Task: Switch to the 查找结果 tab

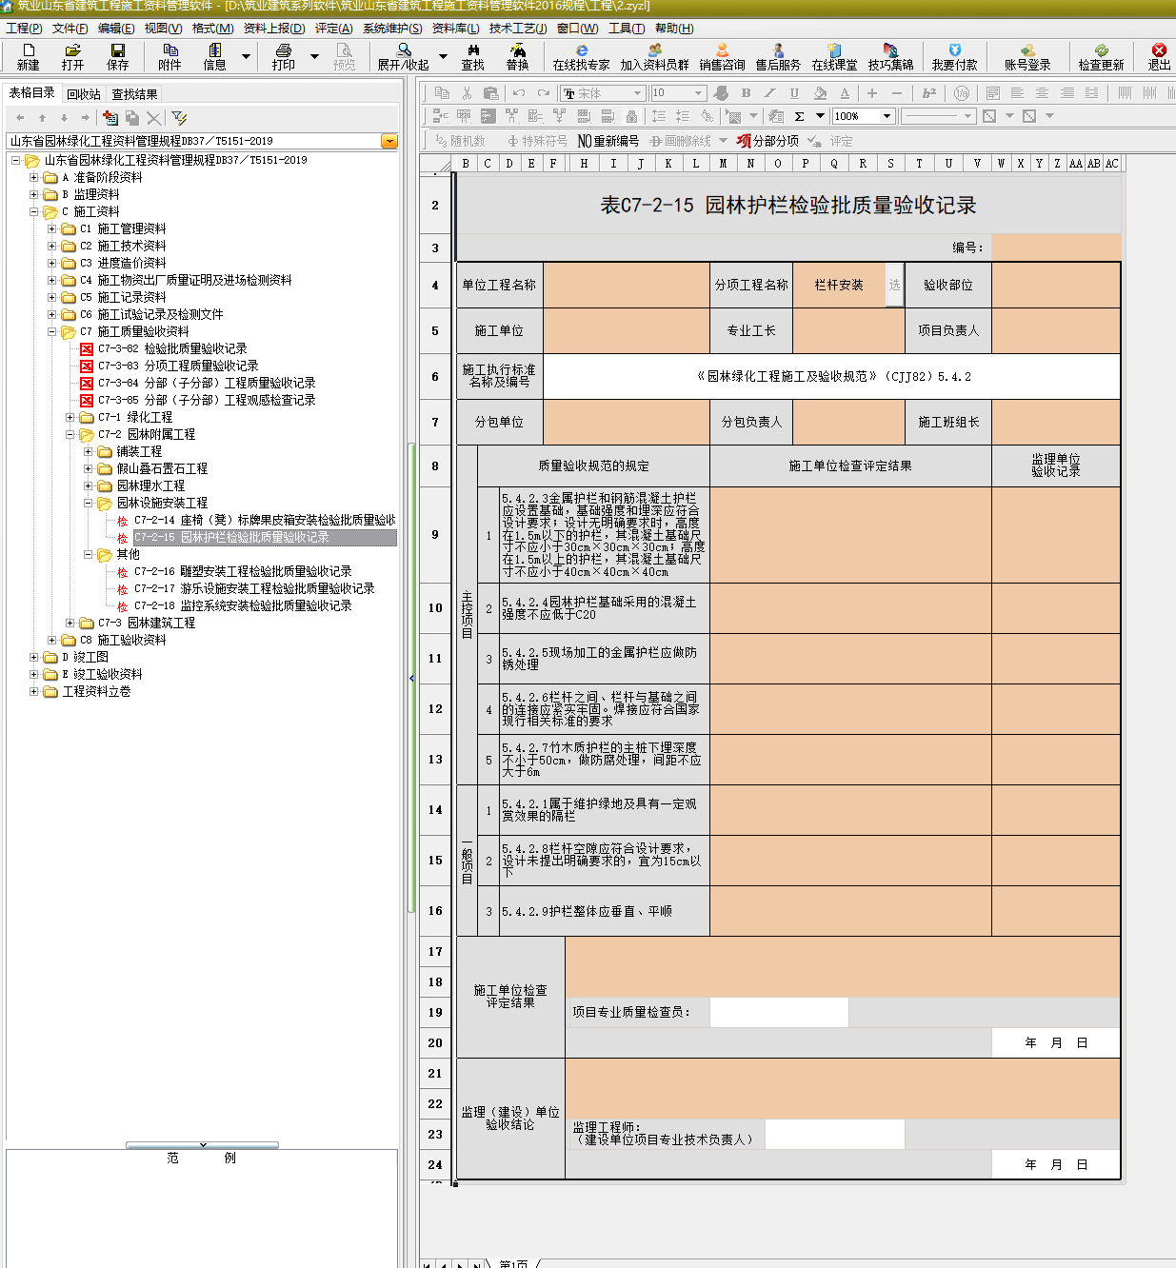Action: 134,94
